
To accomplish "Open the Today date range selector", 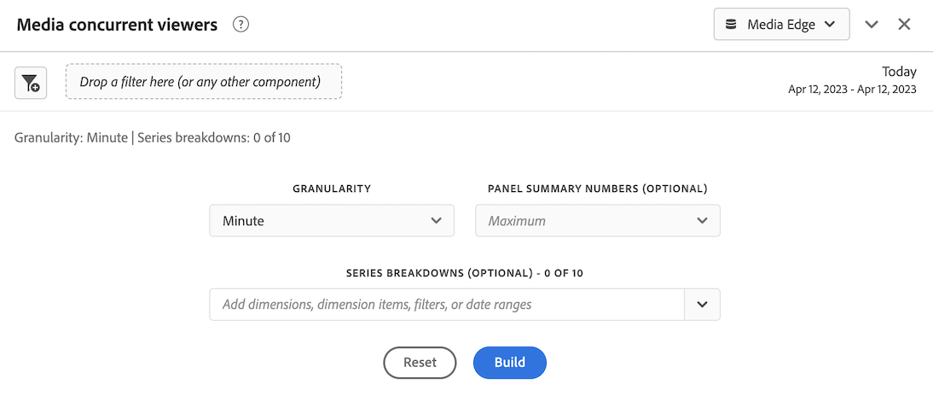I will click(x=899, y=72).
